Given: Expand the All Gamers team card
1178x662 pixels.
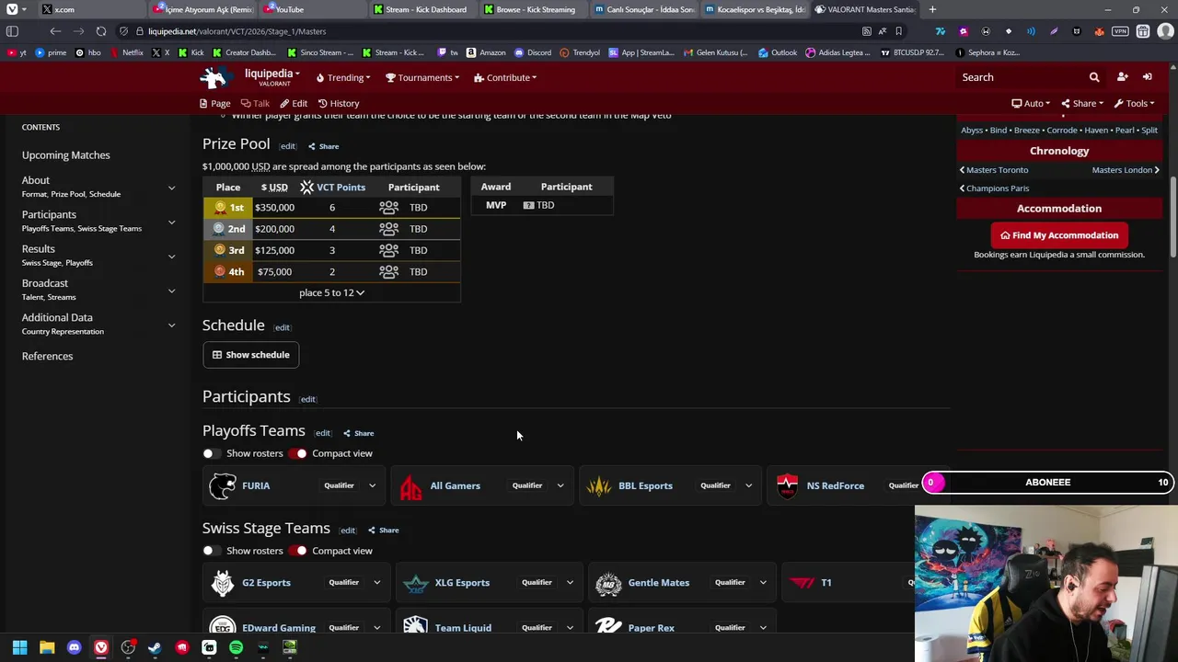Looking at the screenshot, I should click(560, 485).
